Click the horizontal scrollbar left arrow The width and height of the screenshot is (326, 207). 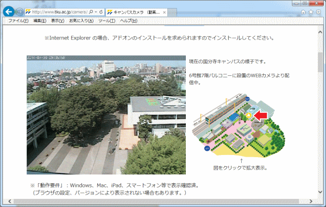click(10, 201)
